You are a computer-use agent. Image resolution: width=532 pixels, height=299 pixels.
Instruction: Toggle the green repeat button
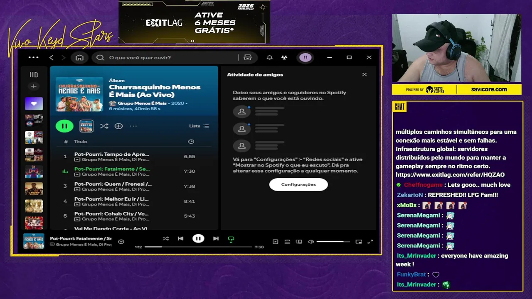(231, 239)
